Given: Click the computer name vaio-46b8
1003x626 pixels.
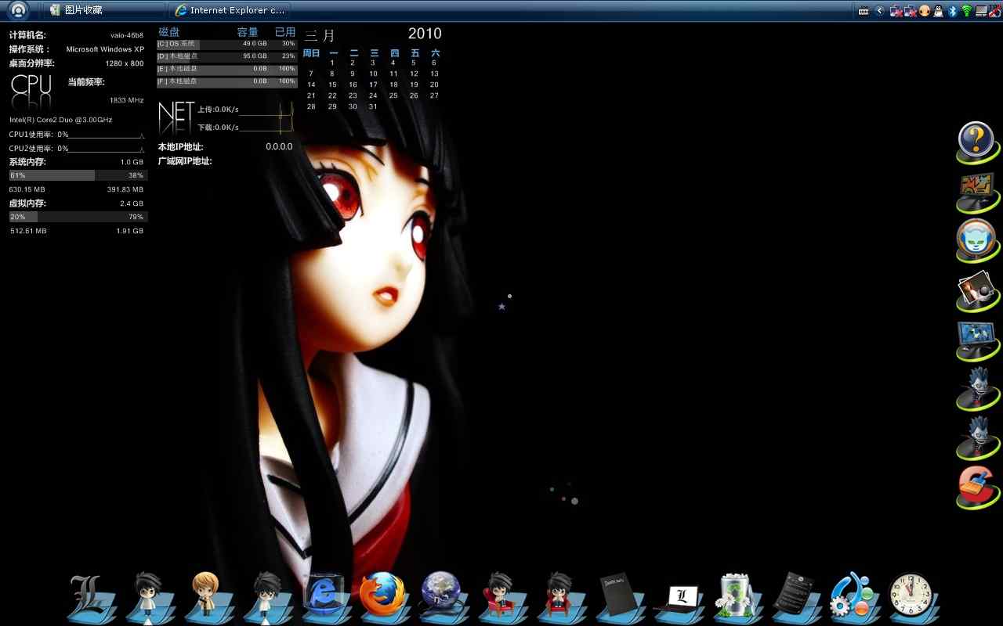Looking at the screenshot, I should coord(127,35).
